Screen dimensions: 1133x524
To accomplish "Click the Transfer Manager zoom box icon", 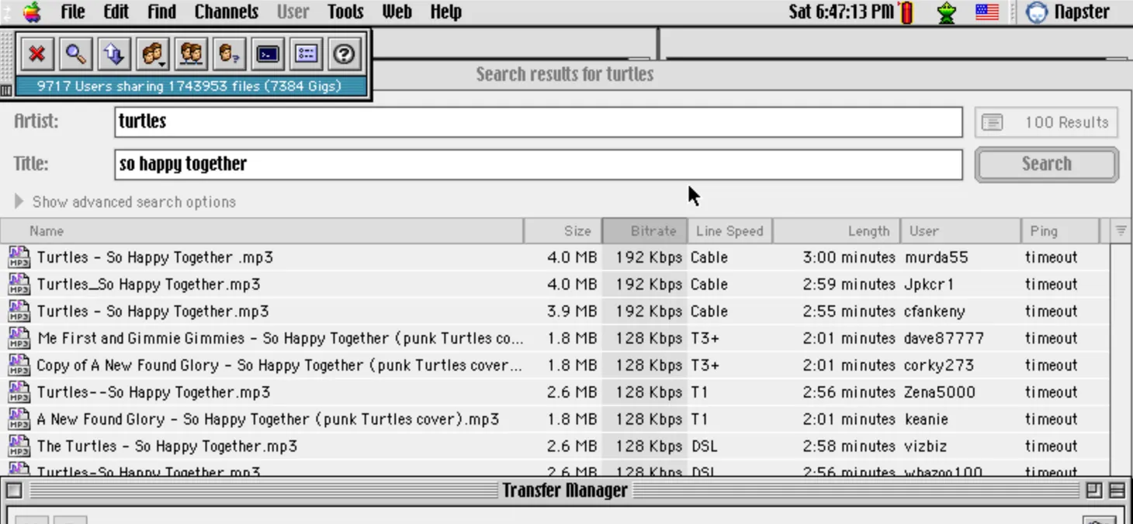I will 1094,491.
